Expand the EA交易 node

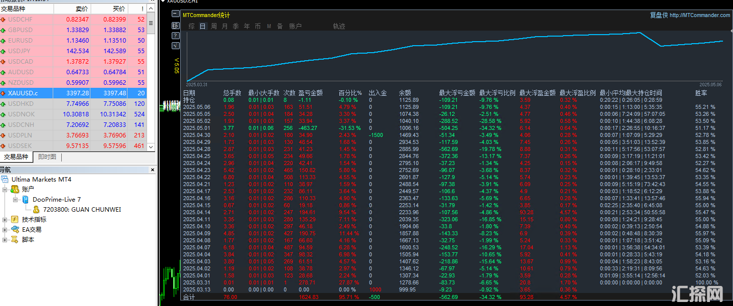click(5, 230)
